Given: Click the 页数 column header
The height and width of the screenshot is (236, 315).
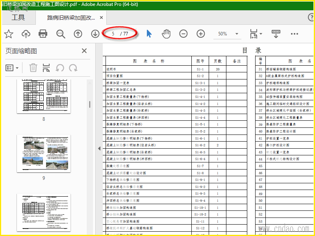Looking at the screenshot, I should [x=218, y=61].
